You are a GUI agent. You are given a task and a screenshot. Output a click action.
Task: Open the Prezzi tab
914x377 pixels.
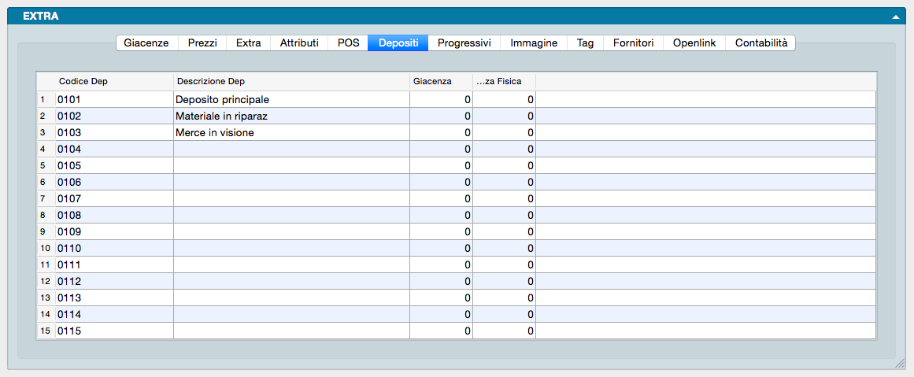coord(202,43)
